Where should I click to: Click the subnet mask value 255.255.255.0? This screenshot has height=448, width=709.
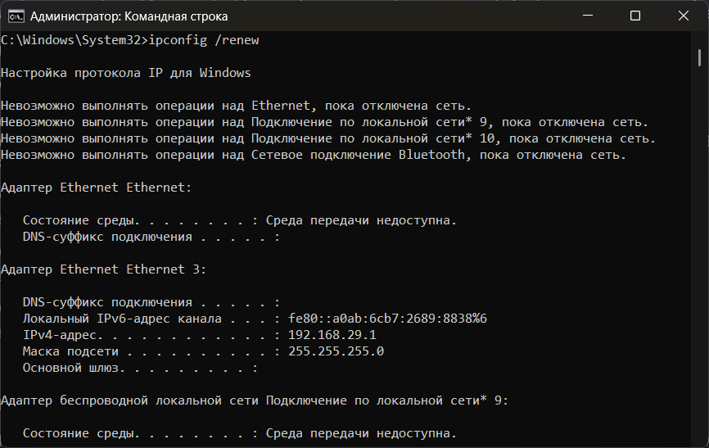336,351
